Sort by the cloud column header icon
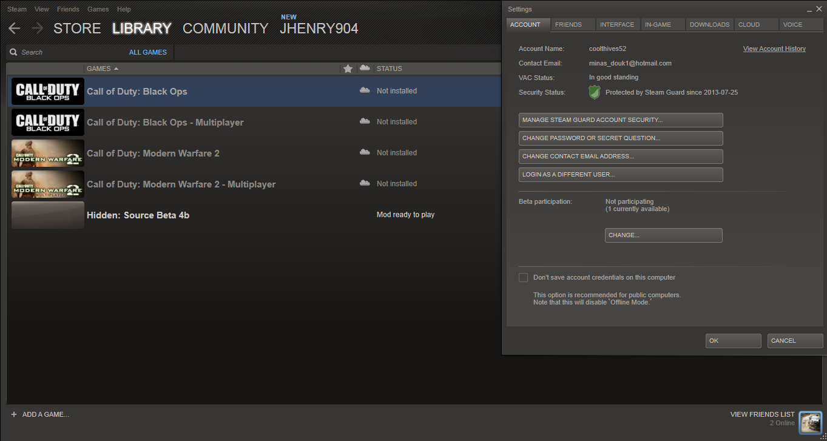The image size is (827, 441). coord(365,68)
